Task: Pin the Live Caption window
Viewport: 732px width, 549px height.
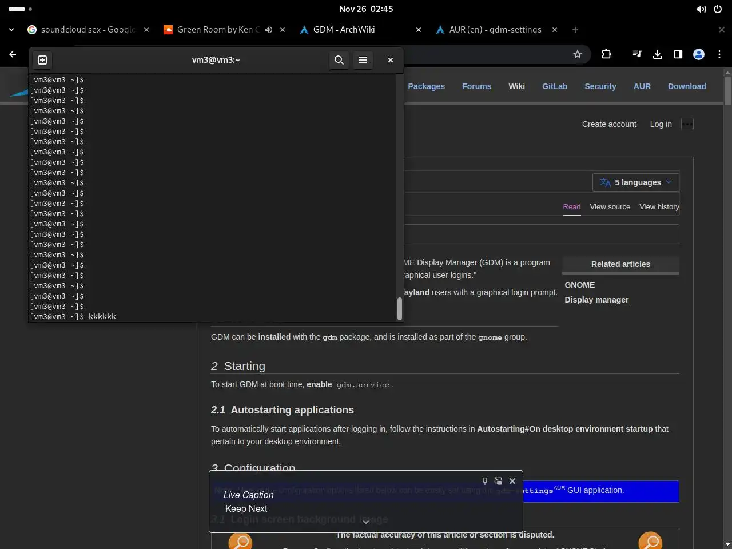Action: coord(485,481)
